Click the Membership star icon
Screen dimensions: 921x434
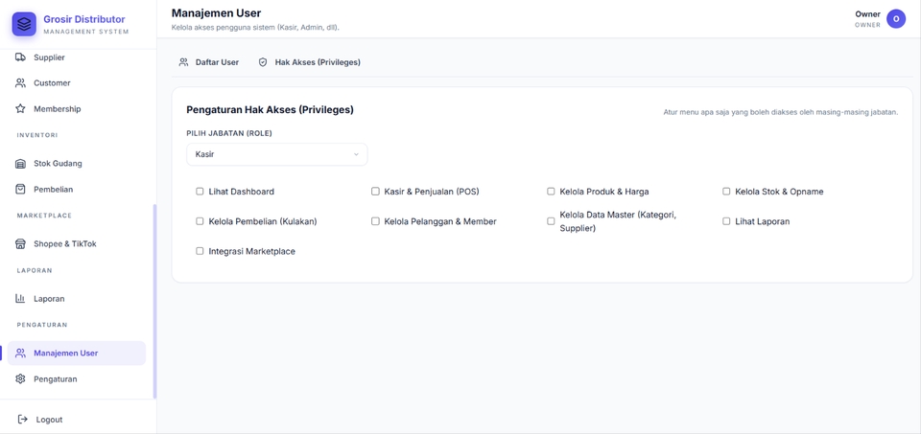[20, 109]
